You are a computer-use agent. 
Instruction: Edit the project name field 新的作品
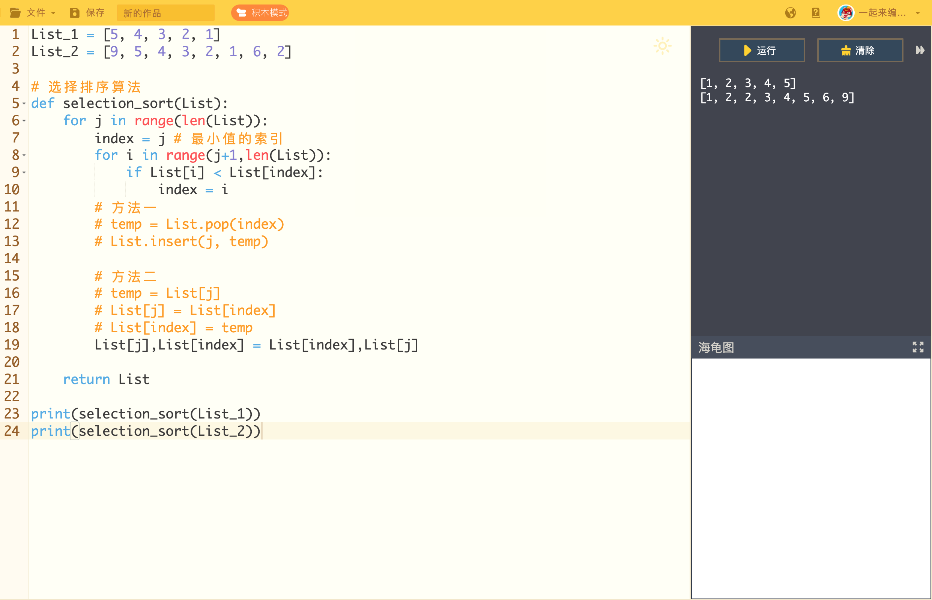click(x=166, y=13)
